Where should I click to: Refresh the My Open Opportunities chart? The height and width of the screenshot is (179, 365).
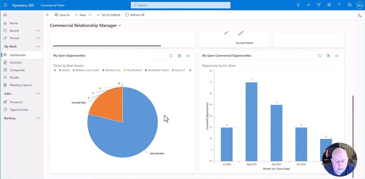click(171, 56)
